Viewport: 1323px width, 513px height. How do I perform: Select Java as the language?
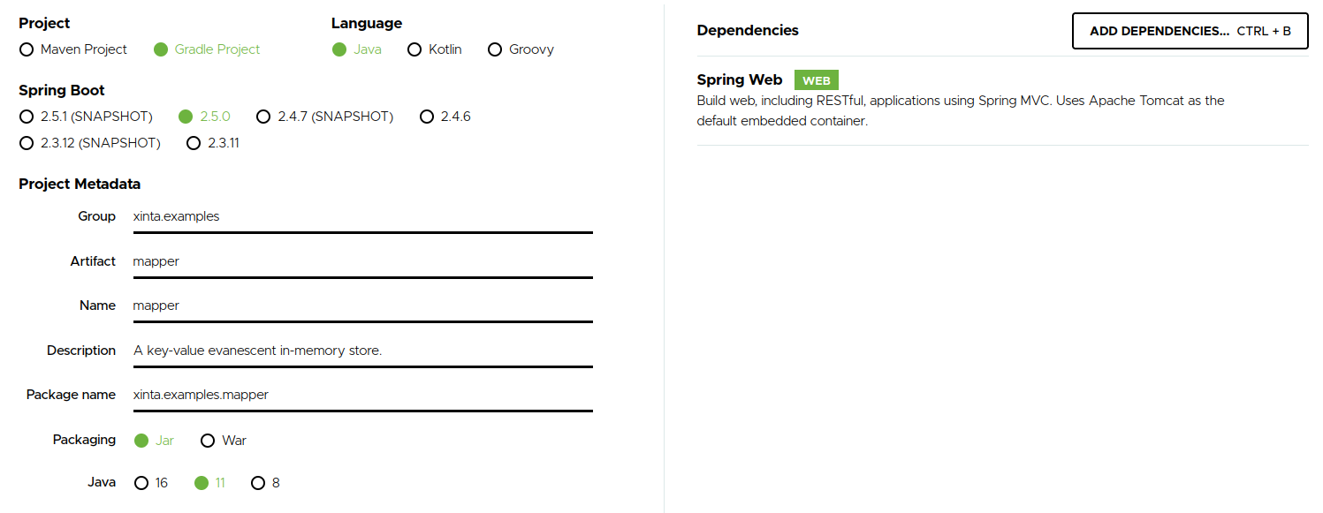339,49
